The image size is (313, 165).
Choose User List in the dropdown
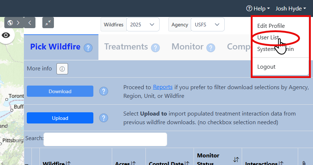point(268,38)
